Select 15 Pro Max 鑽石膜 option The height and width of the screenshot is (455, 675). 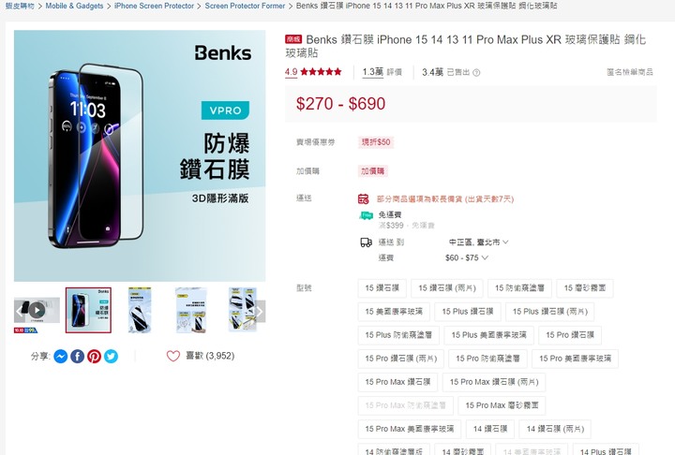397,382
